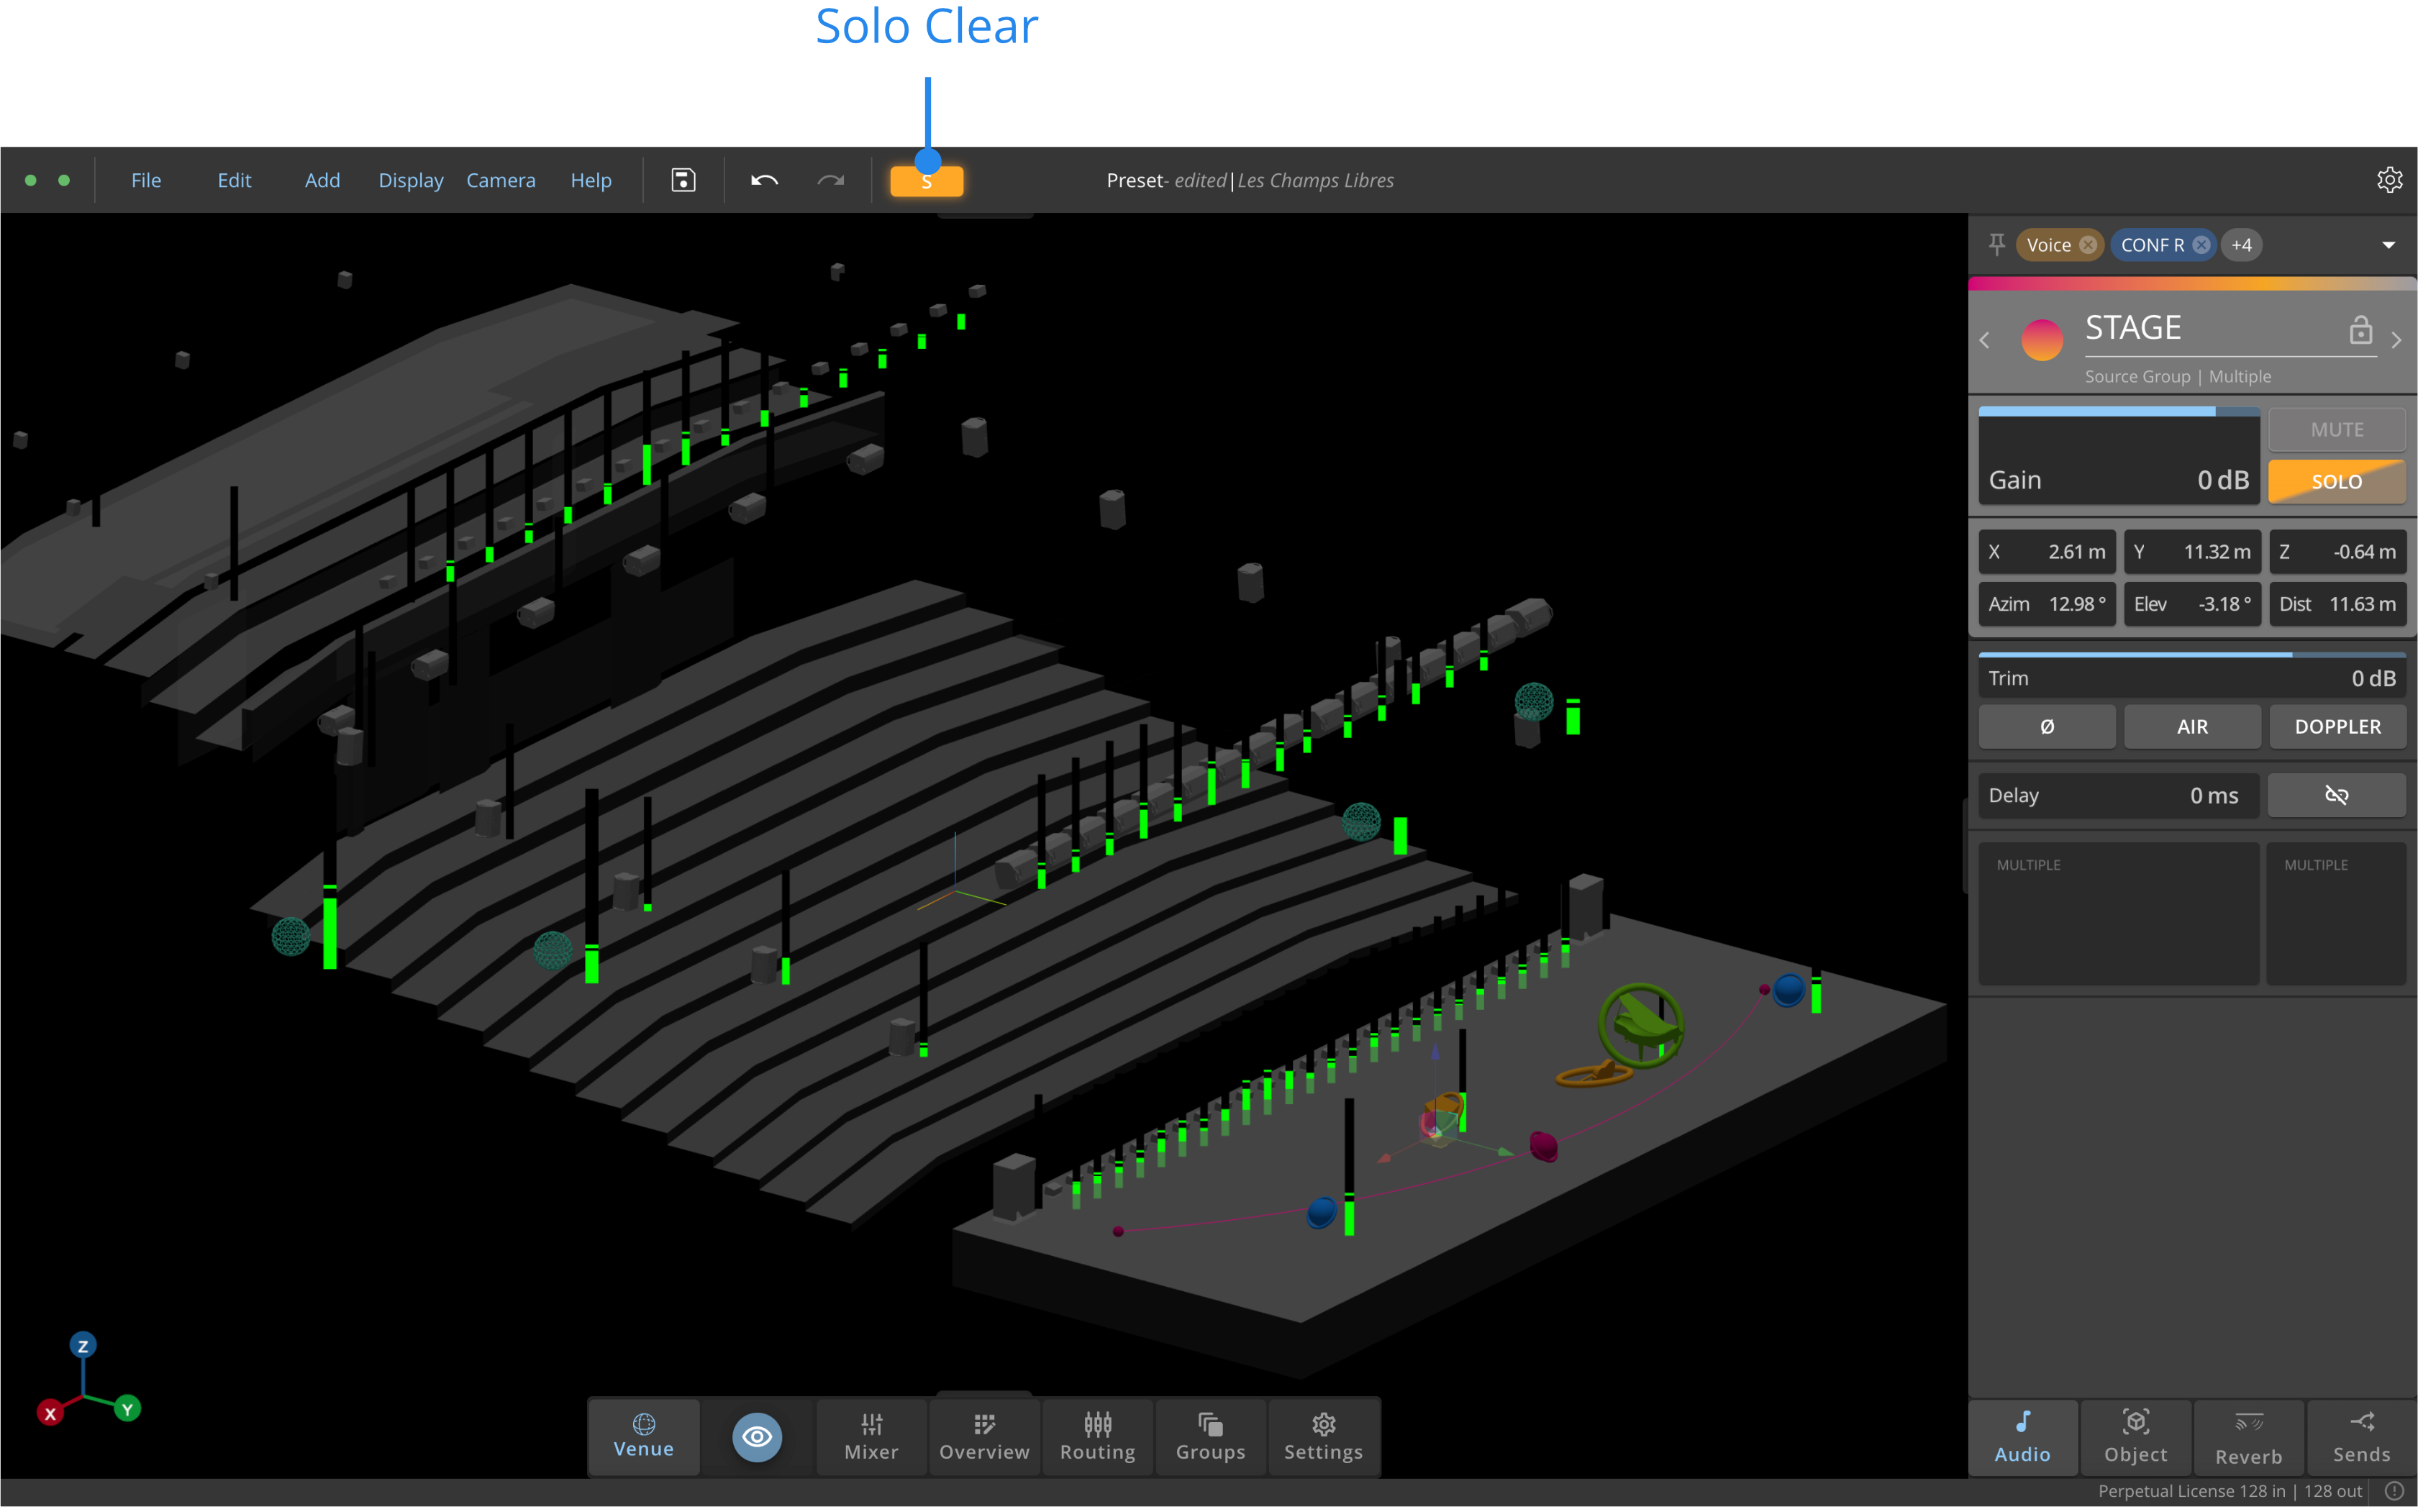Viewport: 2418px width, 1512px height.
Task: Click the save preset icon
Action: [x=683, y=180]
